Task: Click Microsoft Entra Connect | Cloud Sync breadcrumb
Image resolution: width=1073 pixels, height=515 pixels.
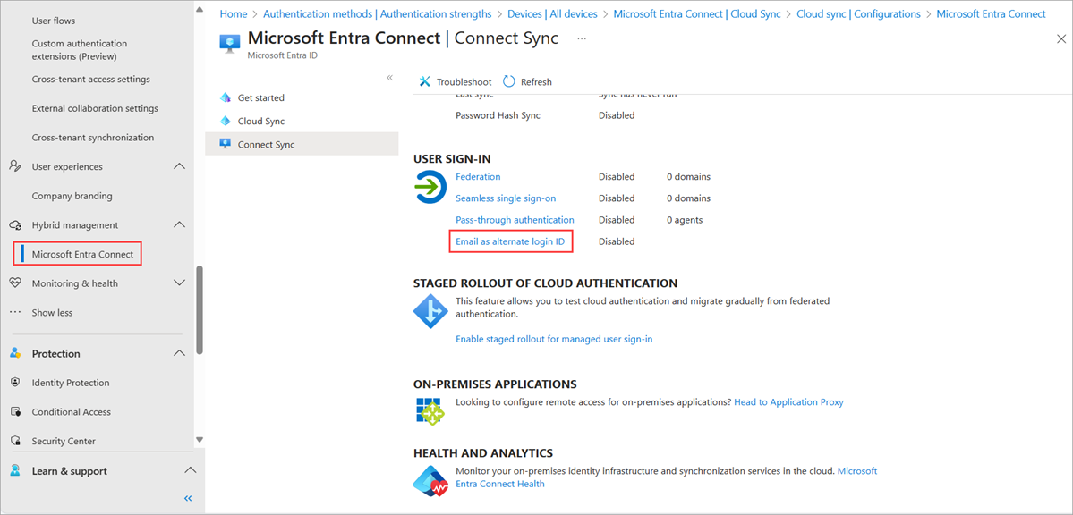Action: (x=697, y=13)
